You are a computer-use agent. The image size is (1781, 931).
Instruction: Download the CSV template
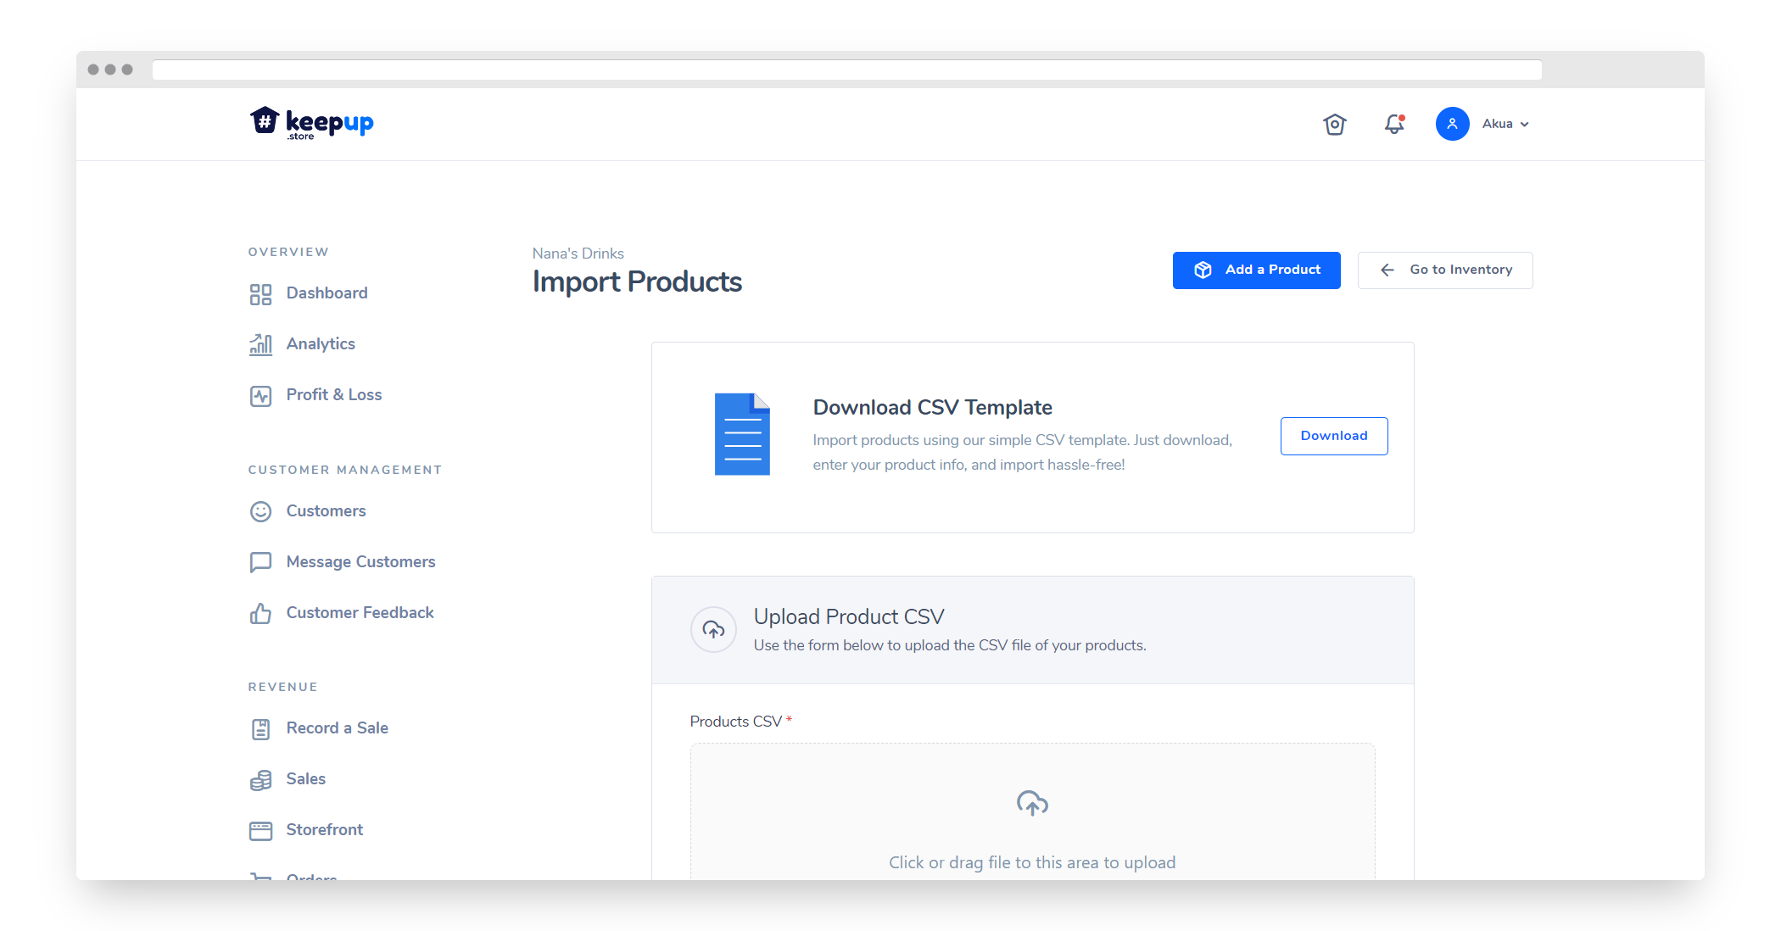click(x=1333, y=436)
